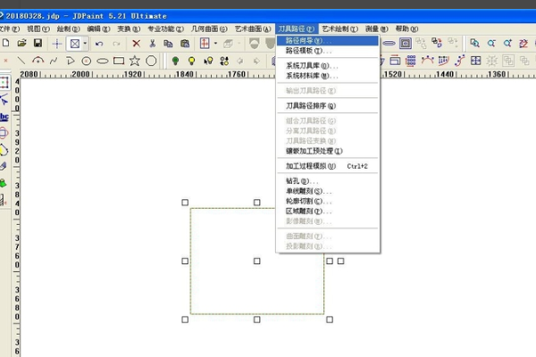Screen dimensions: 536x357
Task: Open the 测量 (M) menu
Action: 376,29
